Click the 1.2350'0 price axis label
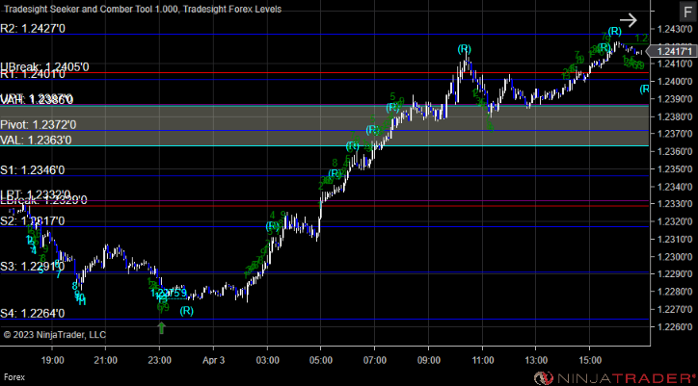Screen dimensions: 698x386 [x=675, y=169]
